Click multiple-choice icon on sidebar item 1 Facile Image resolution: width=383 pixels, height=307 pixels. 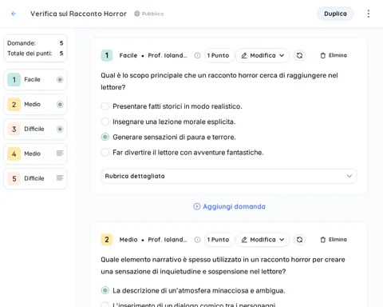pyautogui.click(x=60, y=79)
